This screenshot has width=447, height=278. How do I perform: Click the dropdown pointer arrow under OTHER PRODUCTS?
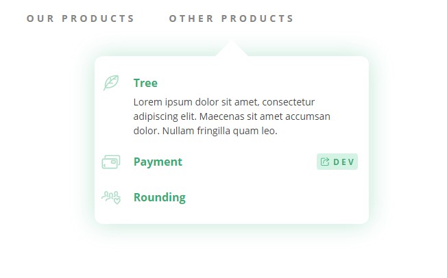pos(232,49)
